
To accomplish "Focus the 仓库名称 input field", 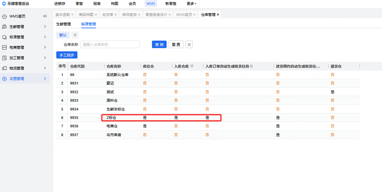I will [110, 45].
